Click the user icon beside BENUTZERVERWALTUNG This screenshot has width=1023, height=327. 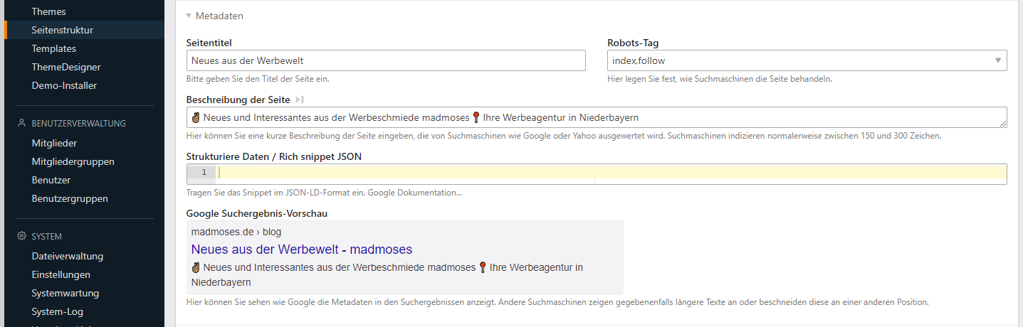pos(21,123)
